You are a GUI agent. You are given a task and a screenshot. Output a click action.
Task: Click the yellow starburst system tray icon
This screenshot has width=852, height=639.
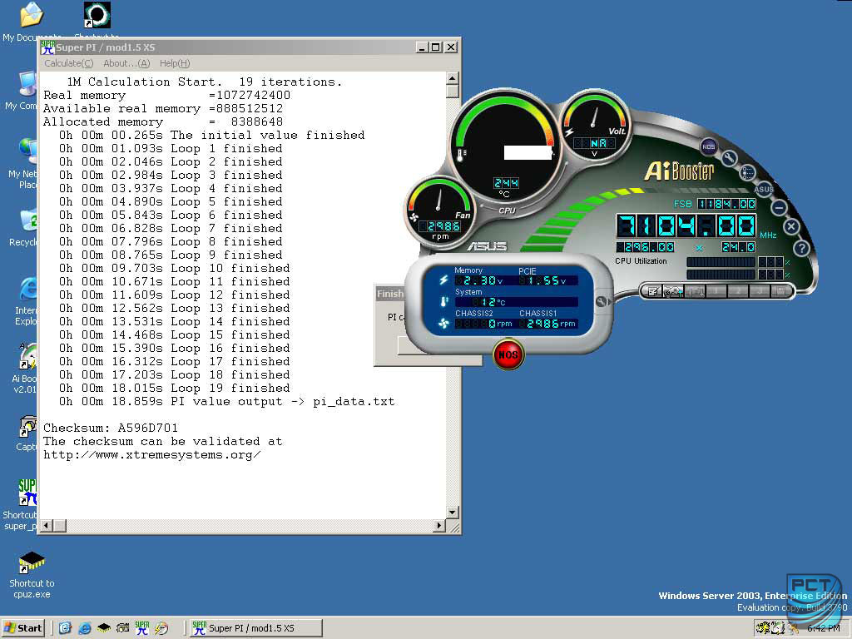tap(764, 628)
